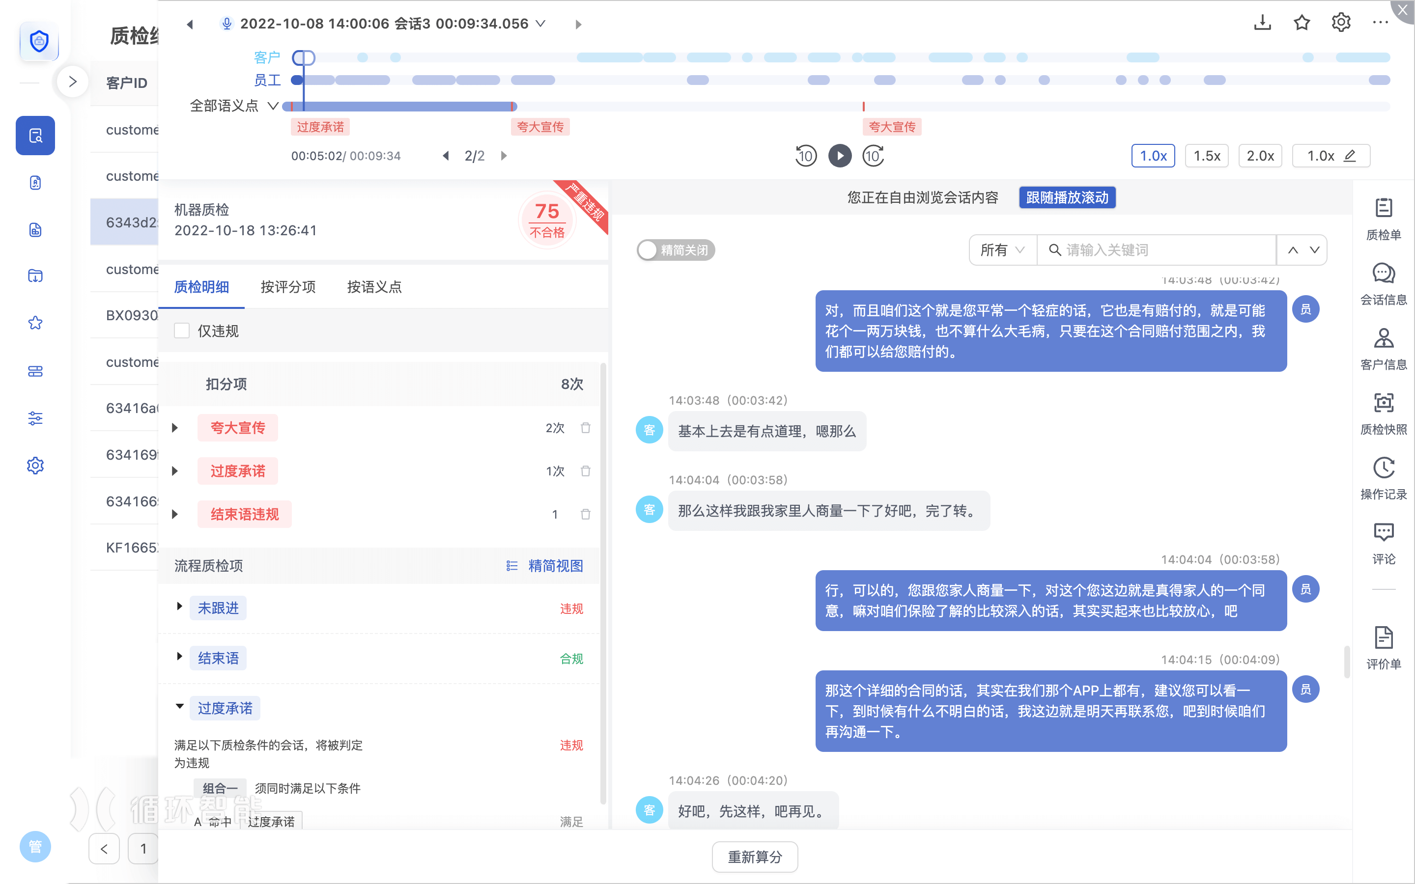The height and width of the screenshot is (884, 1415).
Task: Collapse the 过度承诺 process item
Action: 179,707
